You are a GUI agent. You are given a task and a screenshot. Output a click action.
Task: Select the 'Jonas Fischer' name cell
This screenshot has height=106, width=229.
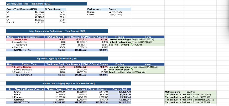29,42
